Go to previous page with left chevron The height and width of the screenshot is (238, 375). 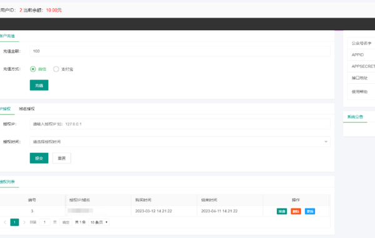[5, 222]
